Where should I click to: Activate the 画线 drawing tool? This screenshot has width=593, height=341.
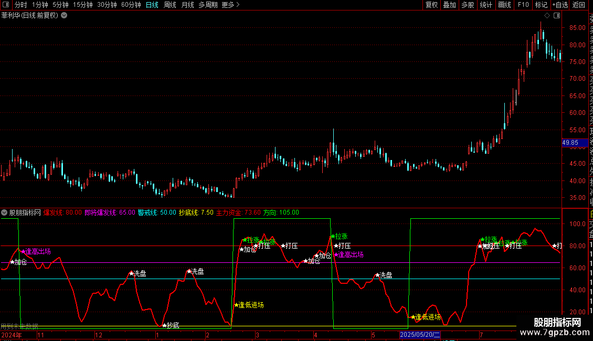pyautogui.click(x=504, y=5)
